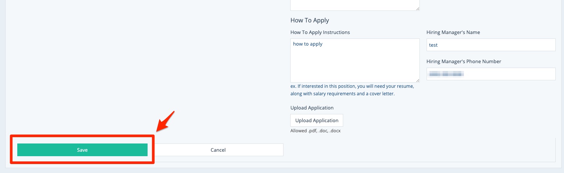Image resolution: width=564 pixels, height=173 pixels.
Task: Click the "Upload Application" label above the button
Action: pyautogui.click(x=312, y=108)
